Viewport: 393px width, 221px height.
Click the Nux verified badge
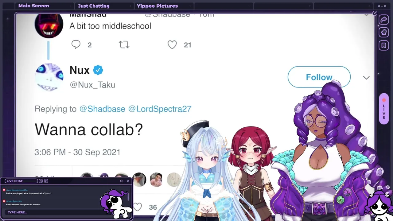[x=98, y=70]
